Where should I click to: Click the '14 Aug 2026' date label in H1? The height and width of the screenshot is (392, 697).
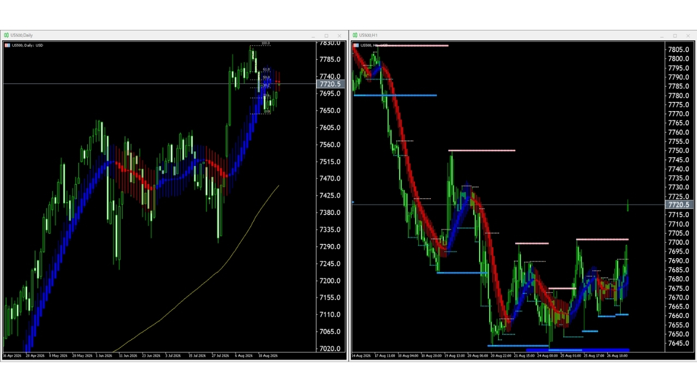362,356
